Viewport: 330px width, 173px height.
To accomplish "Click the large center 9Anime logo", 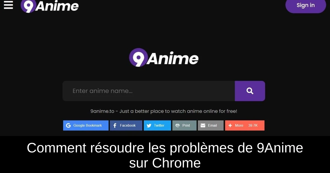I will click(x=164, y=58).
